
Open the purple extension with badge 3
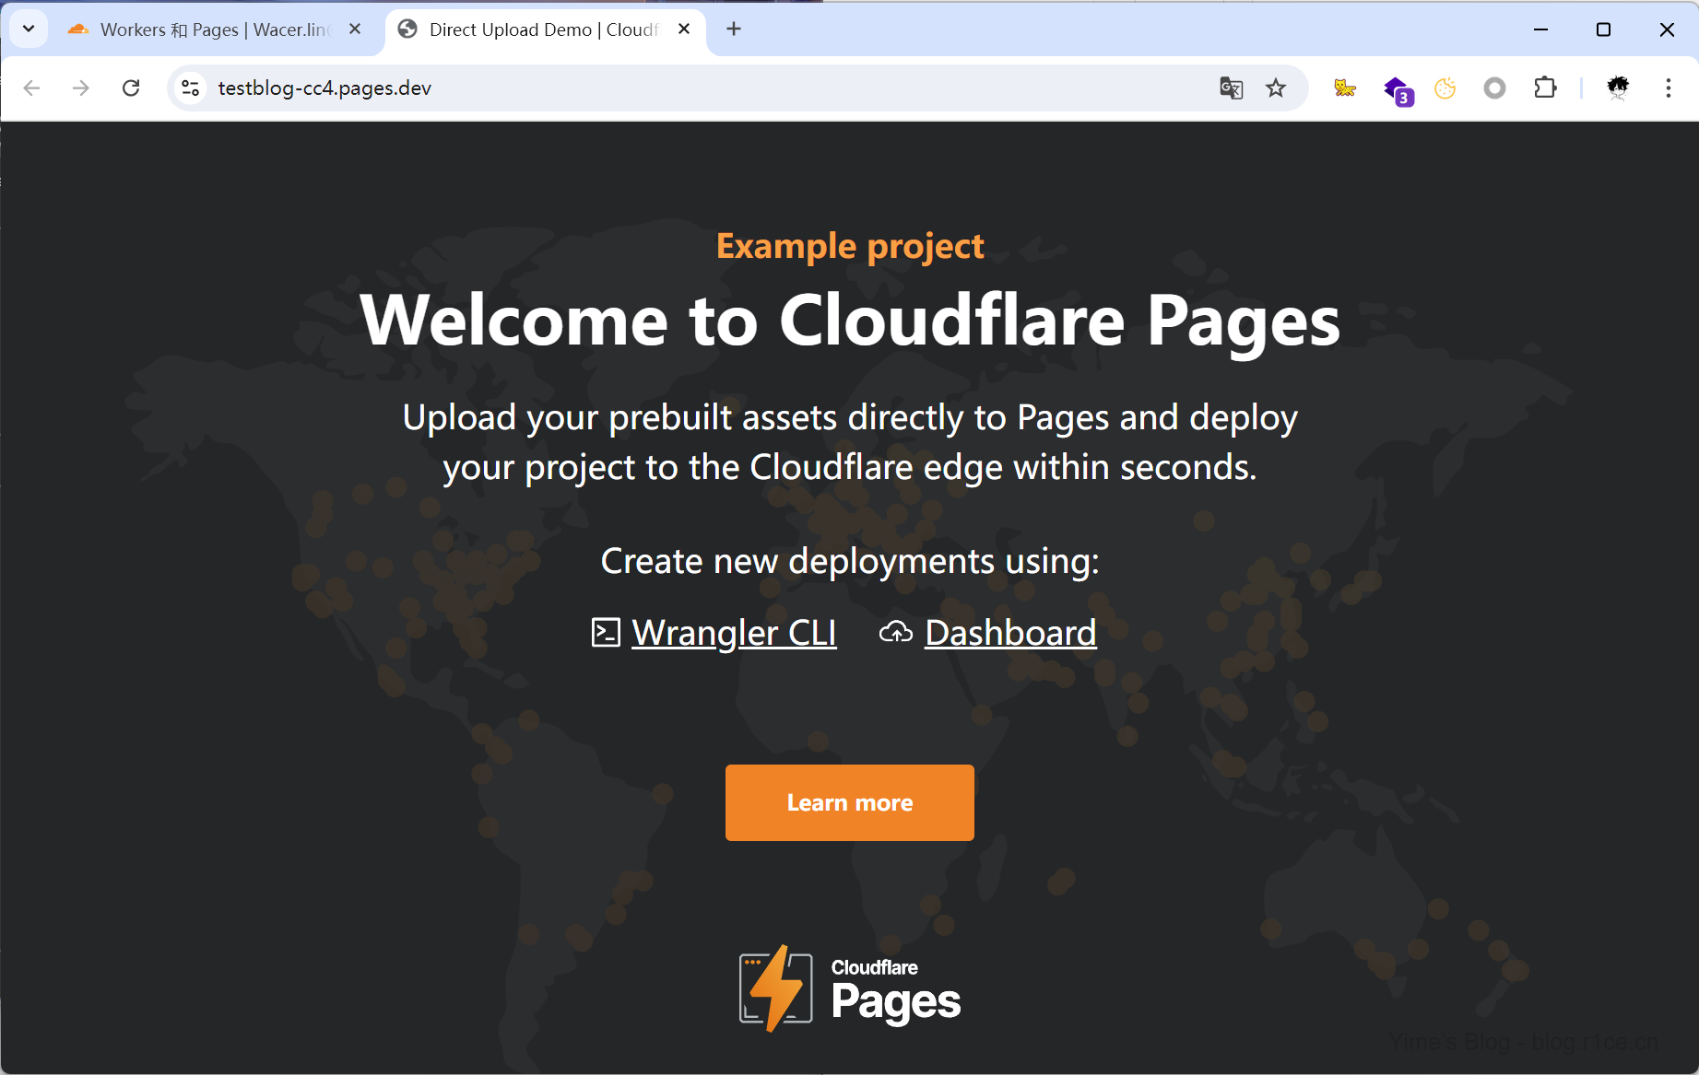[x=1398, y=90]
